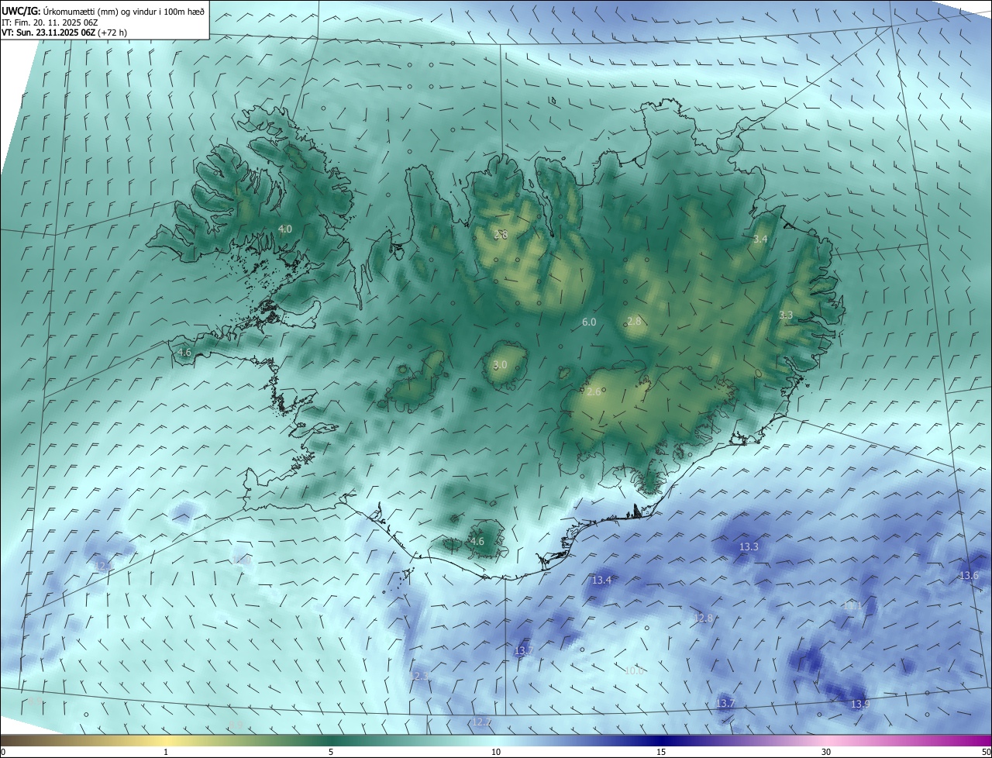The height and width of the screenshot is (758, 992).
Task: Click the 2.6 value label on Vatnajökull glacier
Action: coord(594,392)
